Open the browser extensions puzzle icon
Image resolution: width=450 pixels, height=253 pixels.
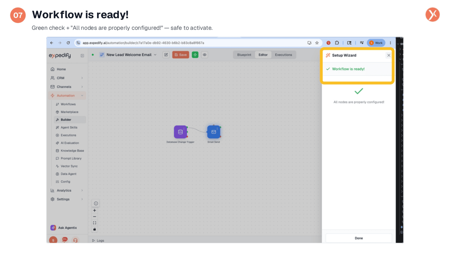(x=337, y=43)
